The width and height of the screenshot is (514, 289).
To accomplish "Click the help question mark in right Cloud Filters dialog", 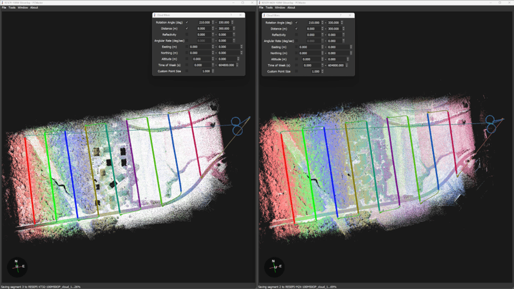I will pyautogui.click(x=340, y=15).
